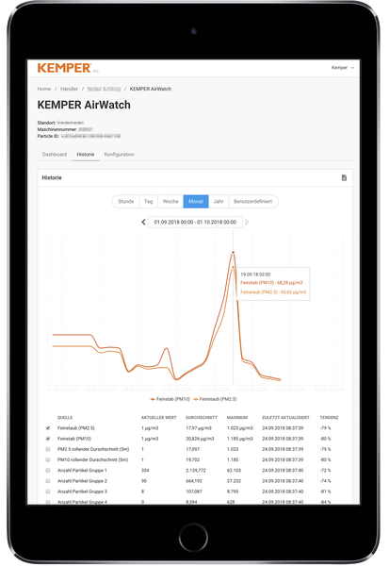Export history via document icon

click(x=344, y=178)
